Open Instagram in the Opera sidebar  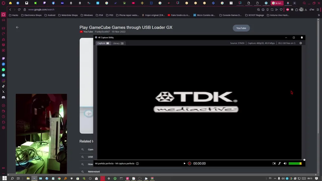[x=4, y=81]
